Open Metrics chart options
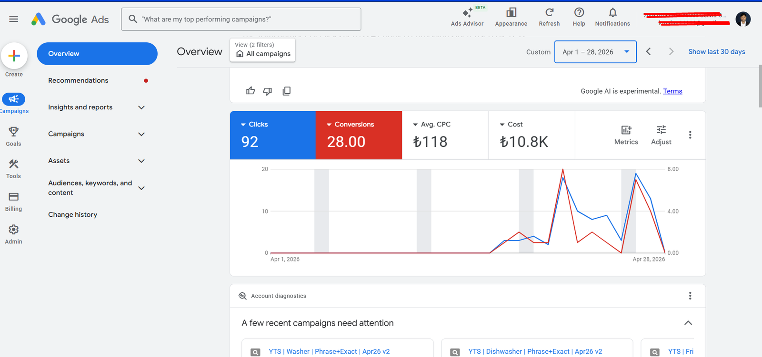 pyautogui.click(x=626, y=135)
